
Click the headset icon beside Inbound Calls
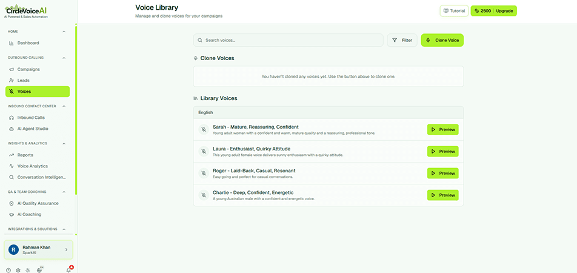click(x=12, y=118)
